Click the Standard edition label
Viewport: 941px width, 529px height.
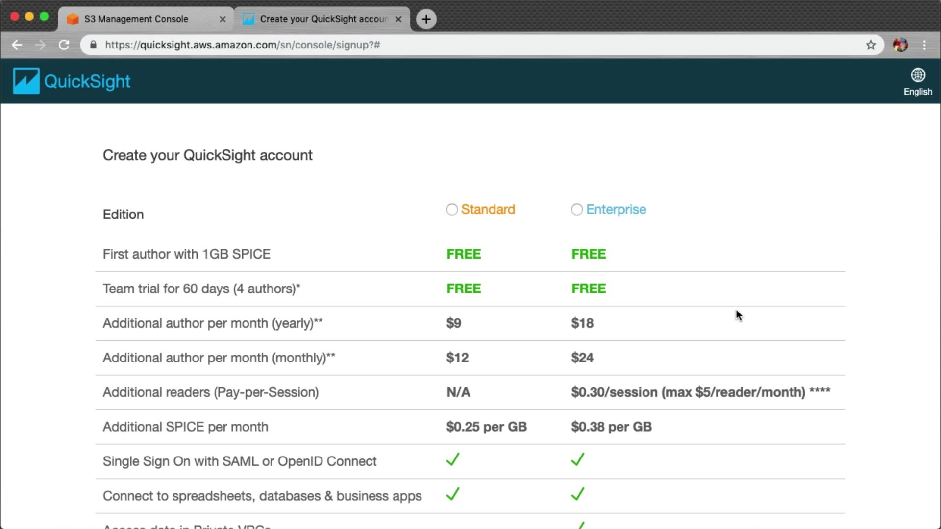[488, 210]
